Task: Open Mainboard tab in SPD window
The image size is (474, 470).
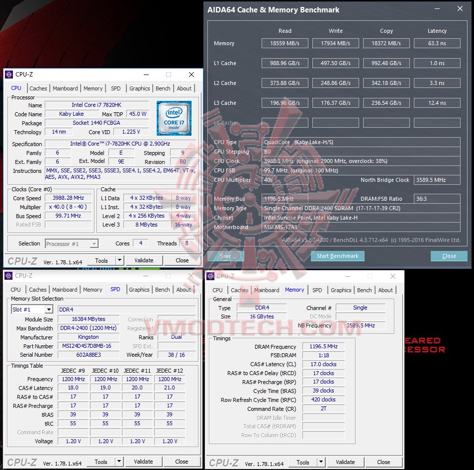Action: [x=65, y=289]
